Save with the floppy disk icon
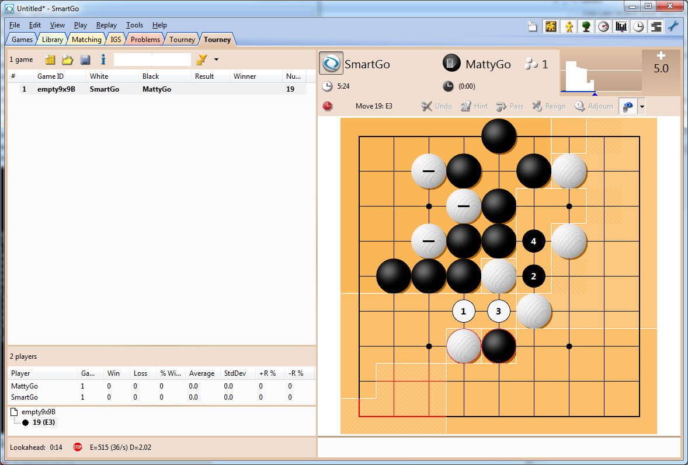 pyautogui.click(x=85, y=60)
